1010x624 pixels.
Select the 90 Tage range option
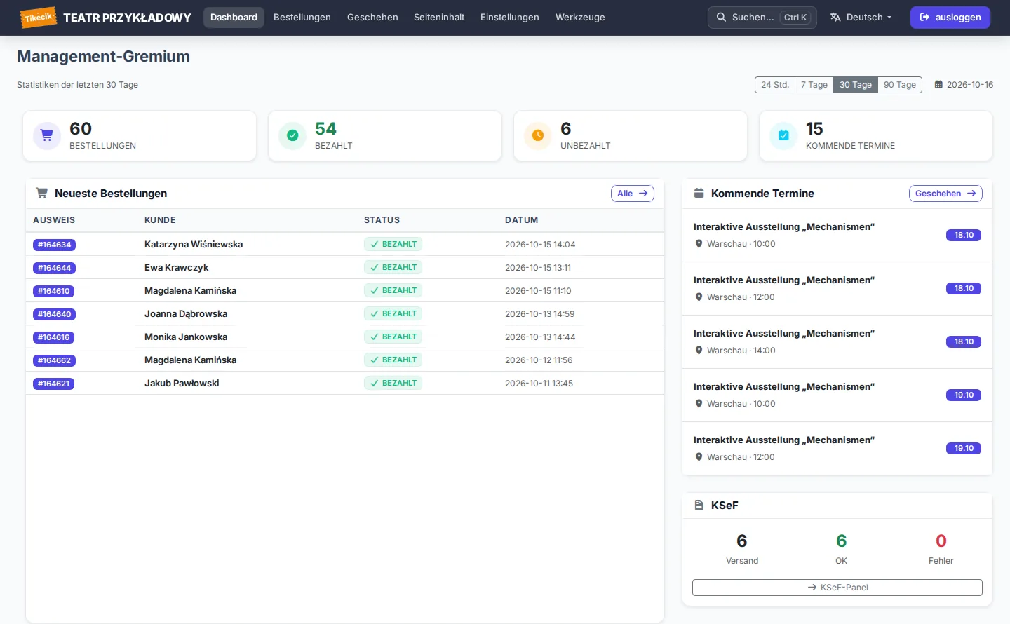(x=900, y=85)
